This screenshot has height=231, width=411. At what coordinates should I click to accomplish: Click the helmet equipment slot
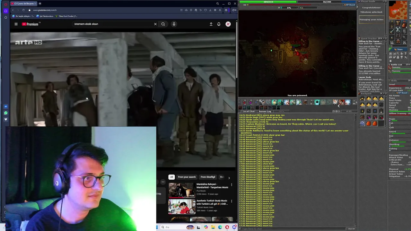(x=398, y=23)
